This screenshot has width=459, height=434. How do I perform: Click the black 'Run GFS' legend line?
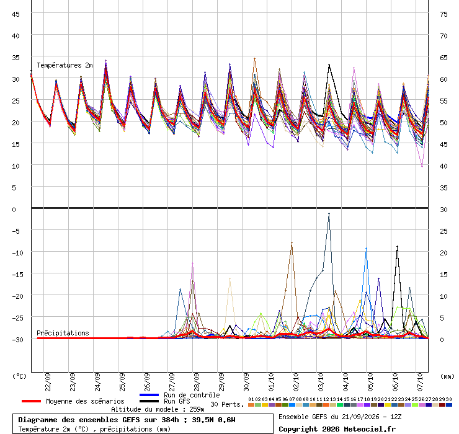coord(149,401)
